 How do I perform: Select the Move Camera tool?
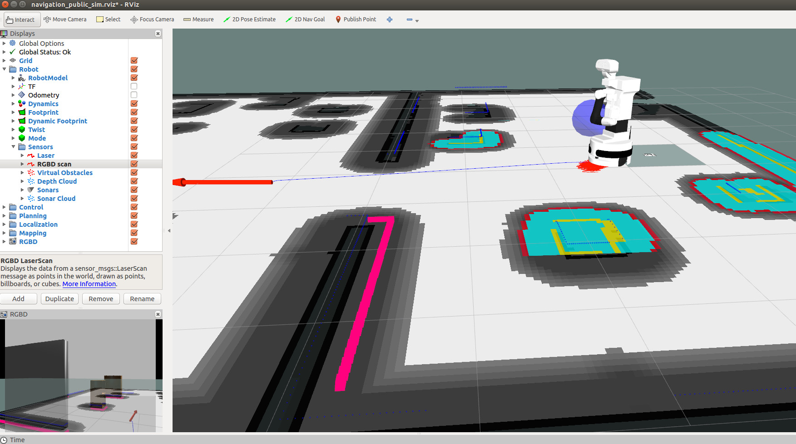[x=65, y=20]
